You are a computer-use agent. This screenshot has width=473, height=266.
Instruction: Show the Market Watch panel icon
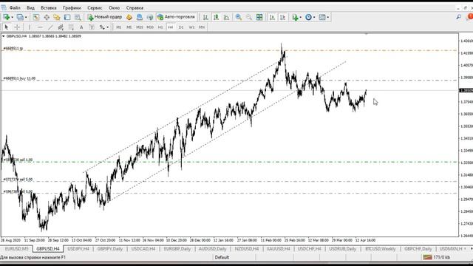(x=36, y=17)
